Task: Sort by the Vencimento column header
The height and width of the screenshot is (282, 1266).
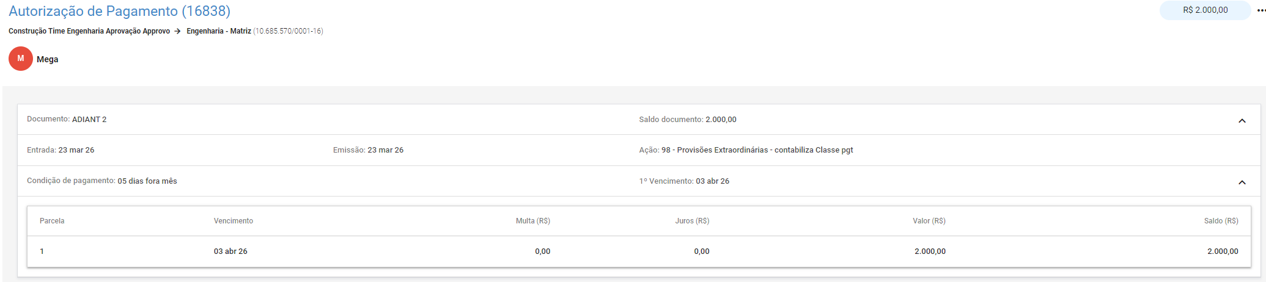Action: 234,221
